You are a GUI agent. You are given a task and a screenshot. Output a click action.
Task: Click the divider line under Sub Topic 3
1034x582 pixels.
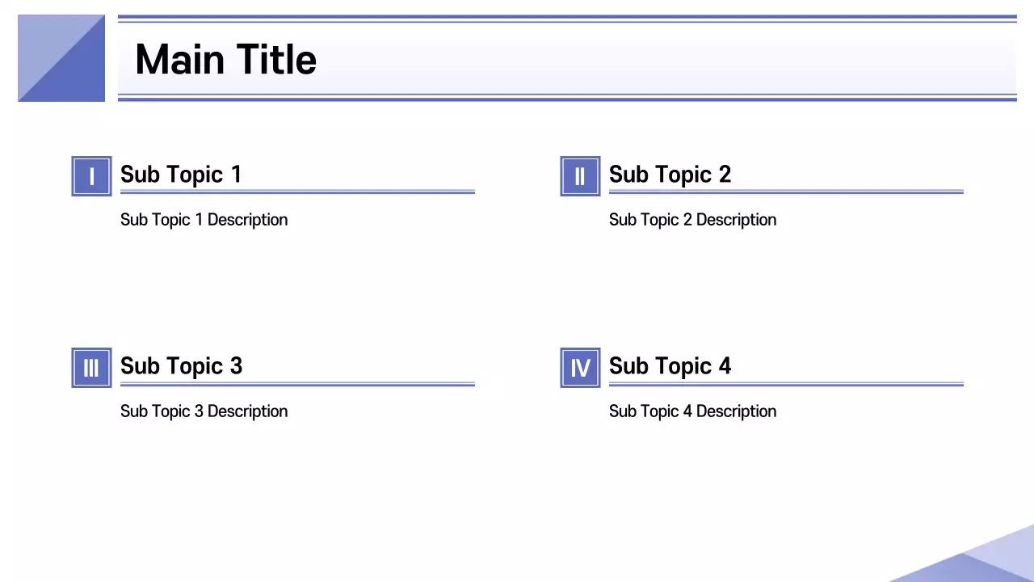pos(297,384)
